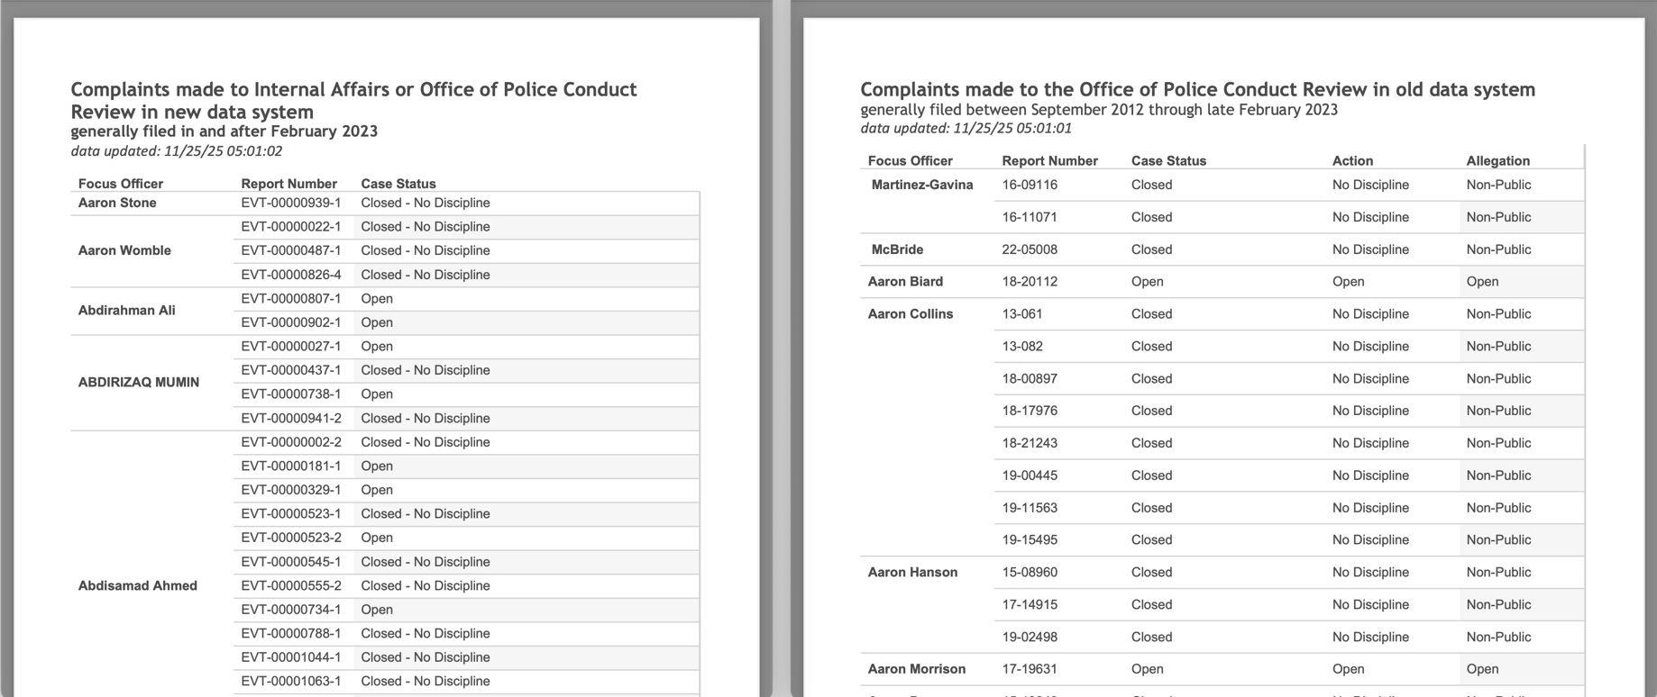
Task: Click on officer Aaron Hanson
Action: click(x=912, y=573)
